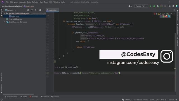179x101 pixels.
Task: Click no default server status entry
Action: coord(141,100)
